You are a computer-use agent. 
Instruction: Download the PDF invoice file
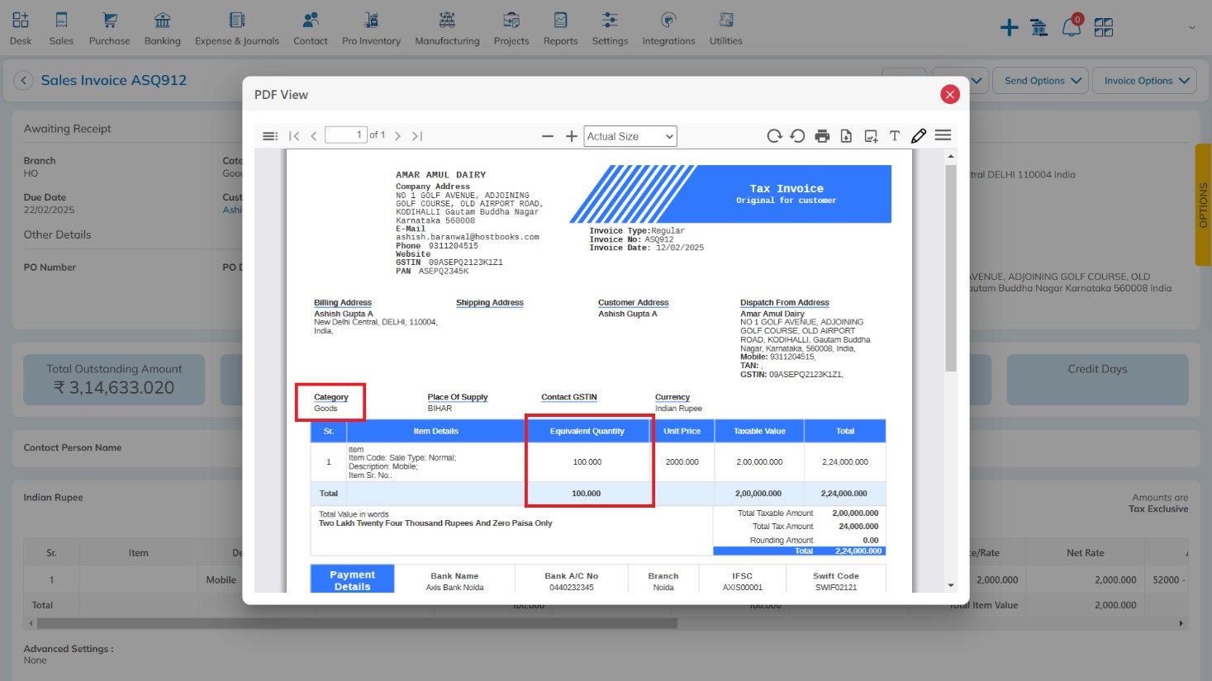click(x=846, y=136)
